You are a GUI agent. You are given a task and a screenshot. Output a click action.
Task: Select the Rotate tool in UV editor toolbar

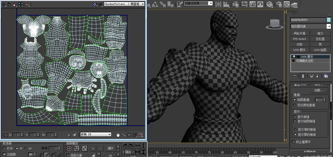(9, 4)
